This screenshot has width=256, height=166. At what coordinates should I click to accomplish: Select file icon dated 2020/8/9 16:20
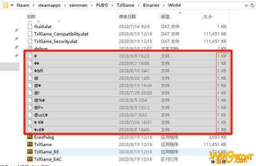coord(30,56)
